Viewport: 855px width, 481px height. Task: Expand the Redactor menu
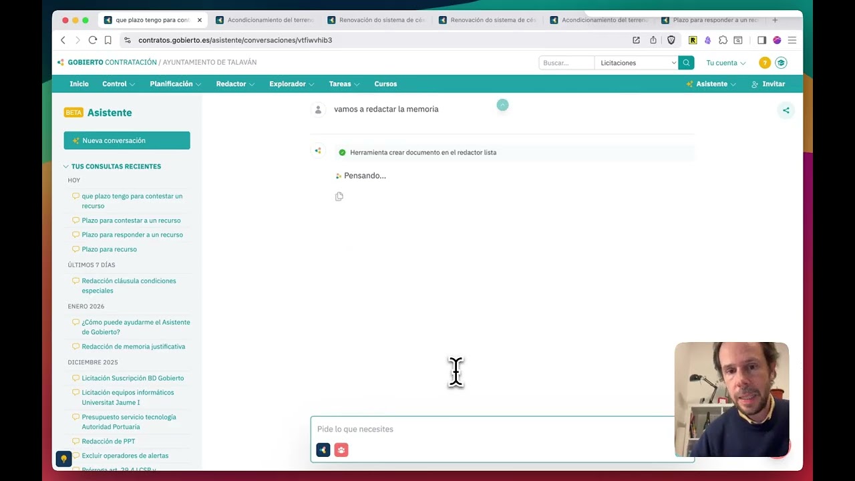(235, 84)
